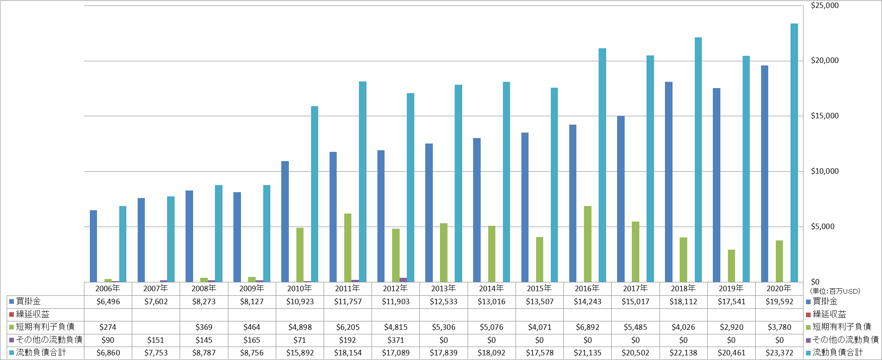The height and width of the screenshot is (360, 882).
Task: Click the red 繰延収益 legend swatch on left
Action: click(12, 314)
